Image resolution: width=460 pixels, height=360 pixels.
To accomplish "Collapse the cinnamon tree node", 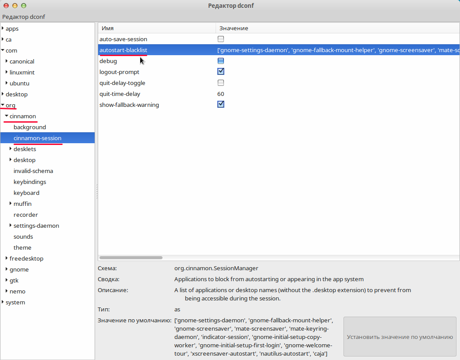I will tap(7, 116).
